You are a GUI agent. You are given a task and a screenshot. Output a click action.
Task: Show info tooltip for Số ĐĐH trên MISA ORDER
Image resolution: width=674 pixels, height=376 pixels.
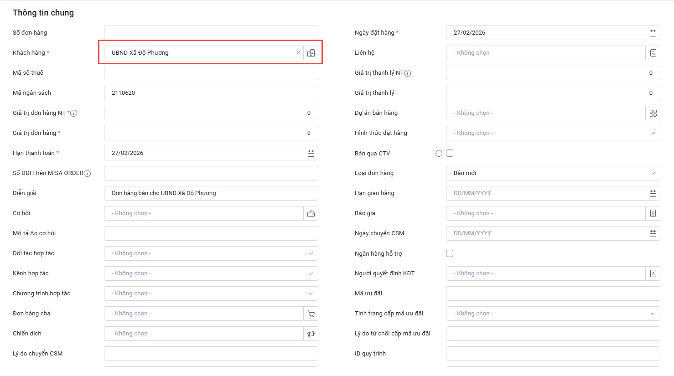88,173
